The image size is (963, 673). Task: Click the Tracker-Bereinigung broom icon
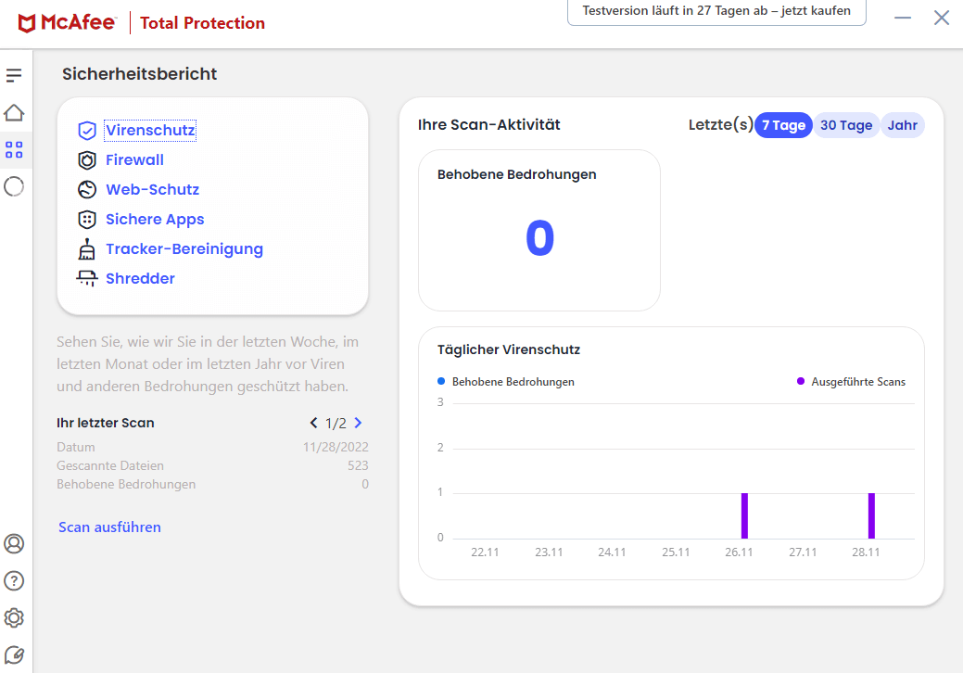pos(87,248)
